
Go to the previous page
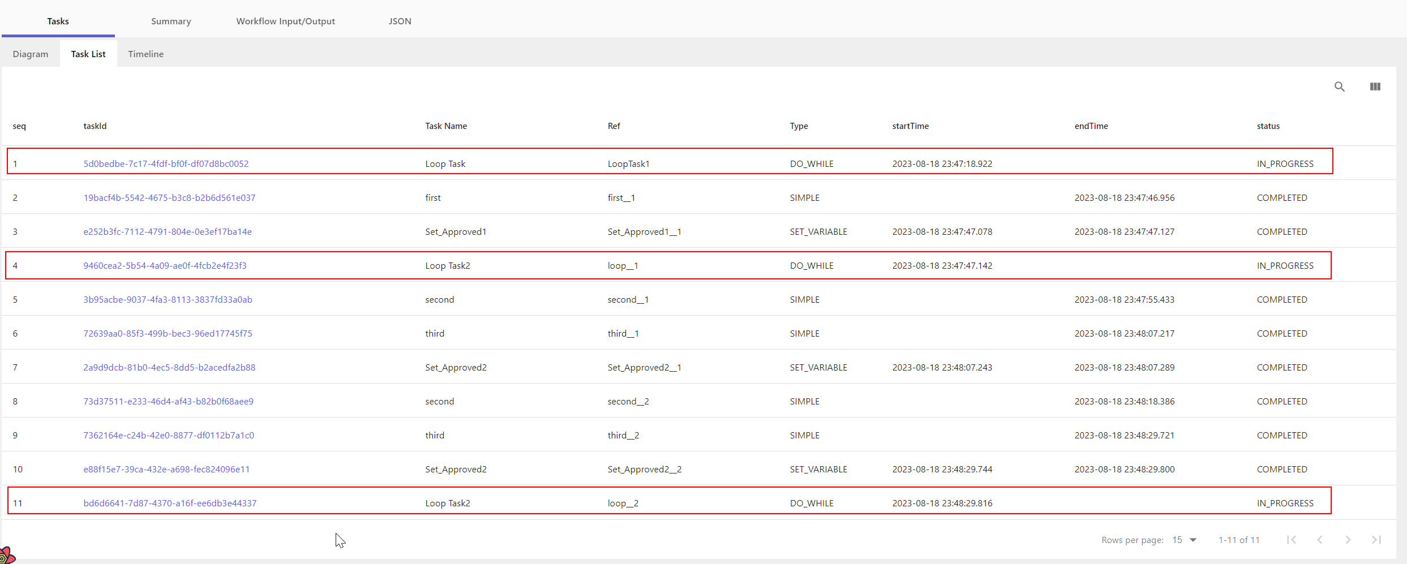point(1320,540)
